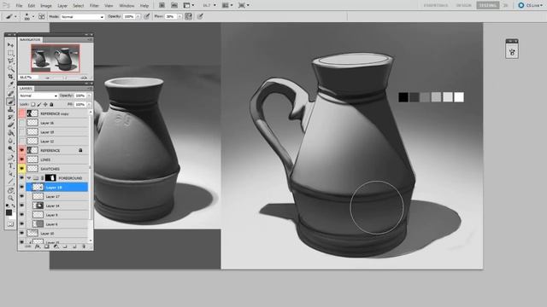Open the Layer menu
The height and width of the screenshot is (307, 547).
(x=62, y=6)
